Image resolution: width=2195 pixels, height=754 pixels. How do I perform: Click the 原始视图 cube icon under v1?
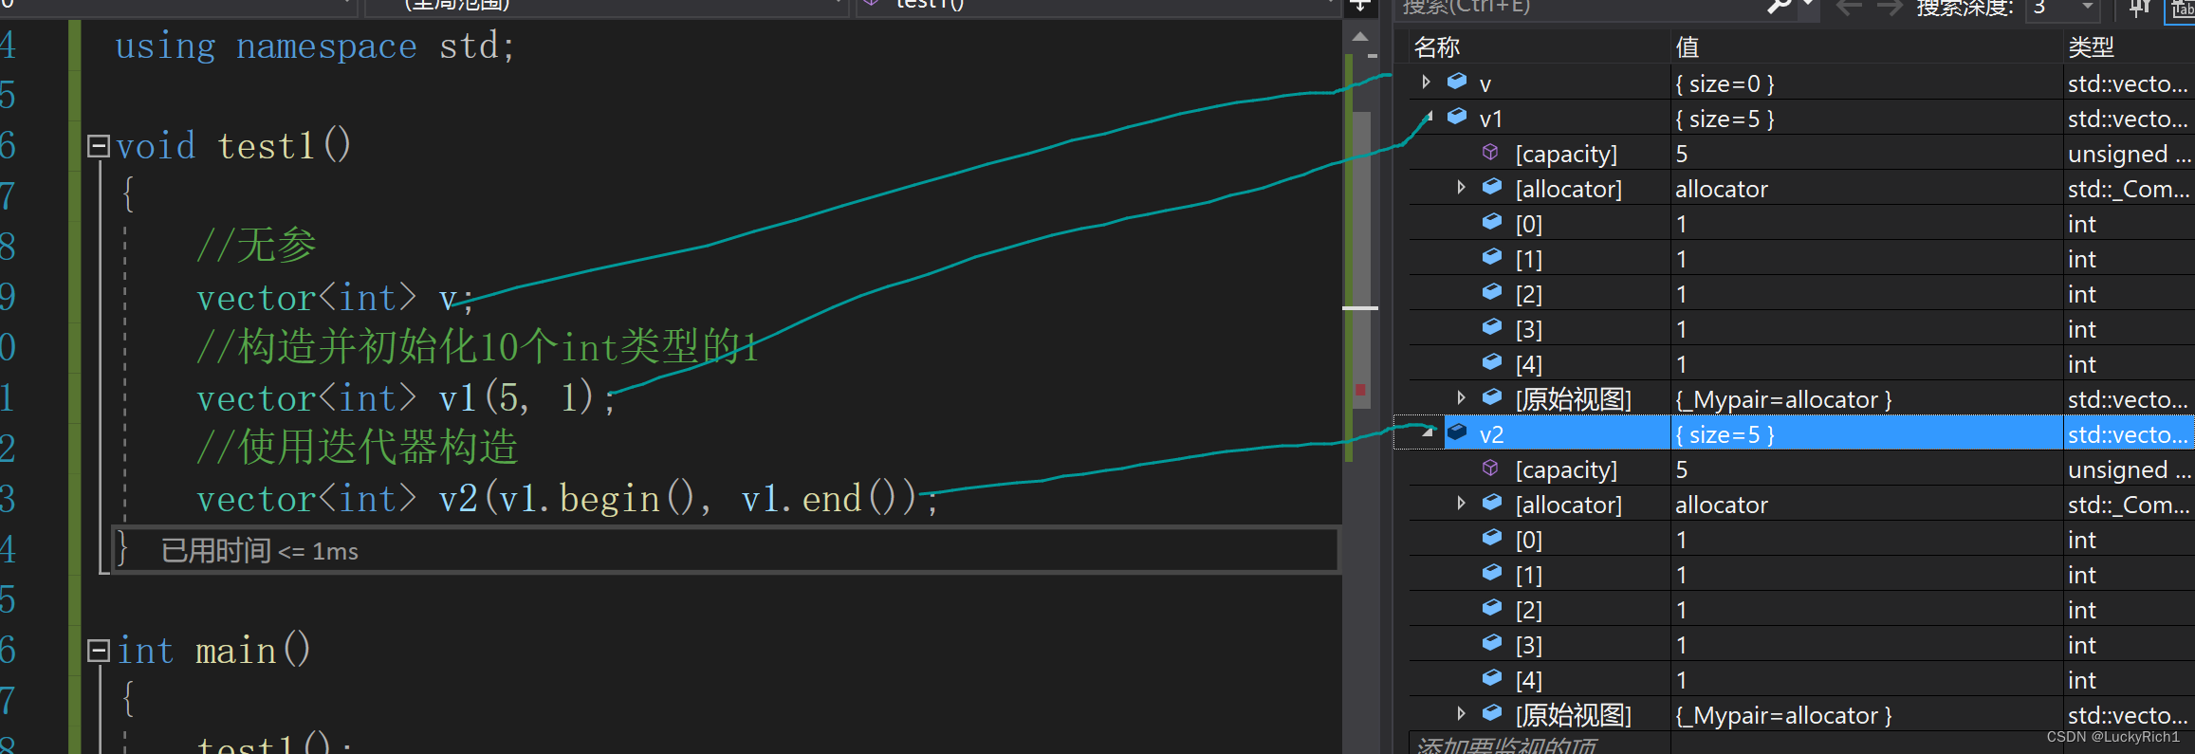click(x=1492, y=398)
